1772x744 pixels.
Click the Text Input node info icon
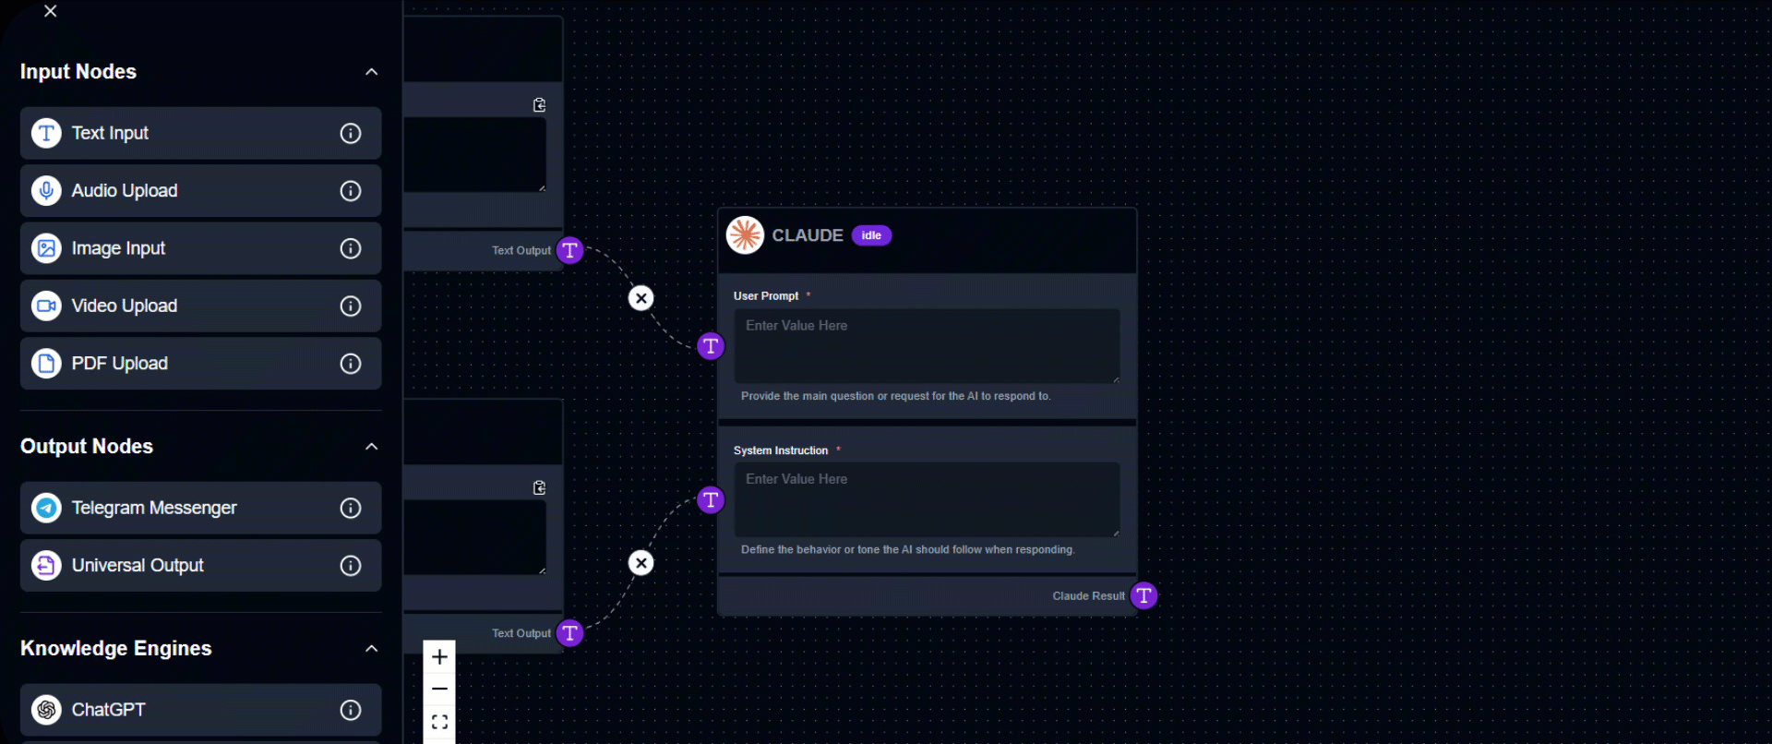[351, 133]
